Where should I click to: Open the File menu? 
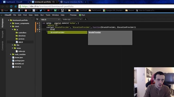click(14, 15)
